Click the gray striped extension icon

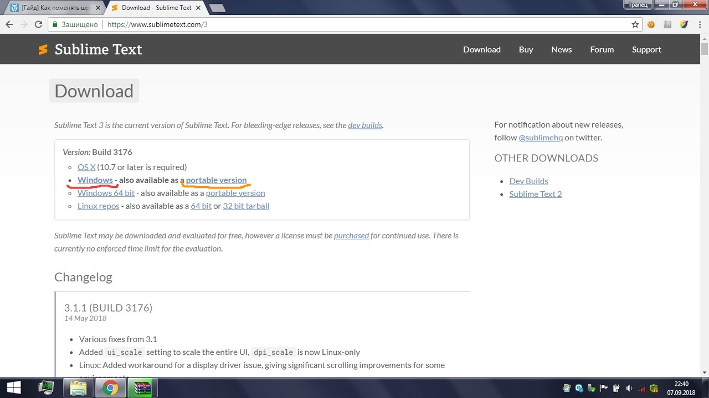[667, 24]
